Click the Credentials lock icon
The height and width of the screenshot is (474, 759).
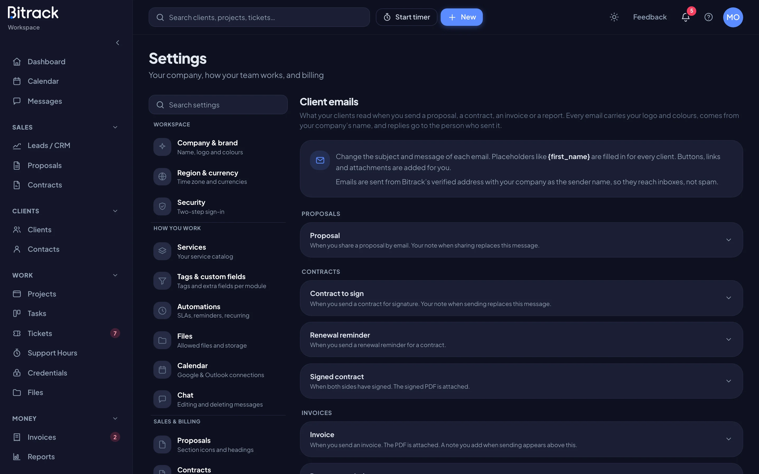click(17, 373)
